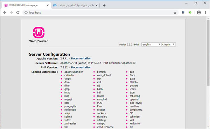Viewport: 210px width, 129px height.
Task: Open the classic theme dropdown
Action: (168, 45)
